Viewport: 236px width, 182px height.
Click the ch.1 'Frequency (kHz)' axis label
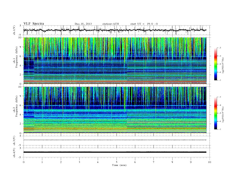[x=16, y=57]
